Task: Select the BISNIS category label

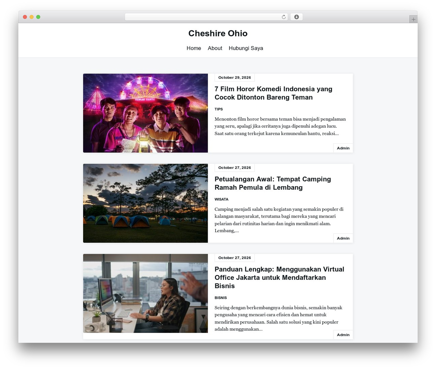Action: [221, 298]
